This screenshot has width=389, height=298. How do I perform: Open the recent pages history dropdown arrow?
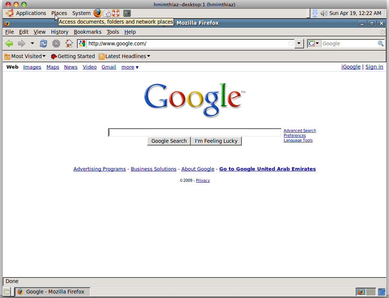pyautogui.click(x=32, y=43)
